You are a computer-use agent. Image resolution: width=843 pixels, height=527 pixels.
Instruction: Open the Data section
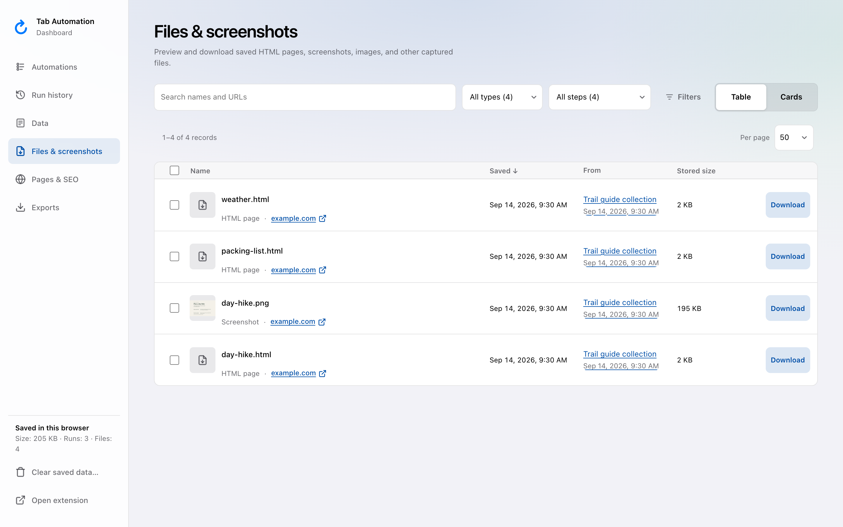coord(64,123)
